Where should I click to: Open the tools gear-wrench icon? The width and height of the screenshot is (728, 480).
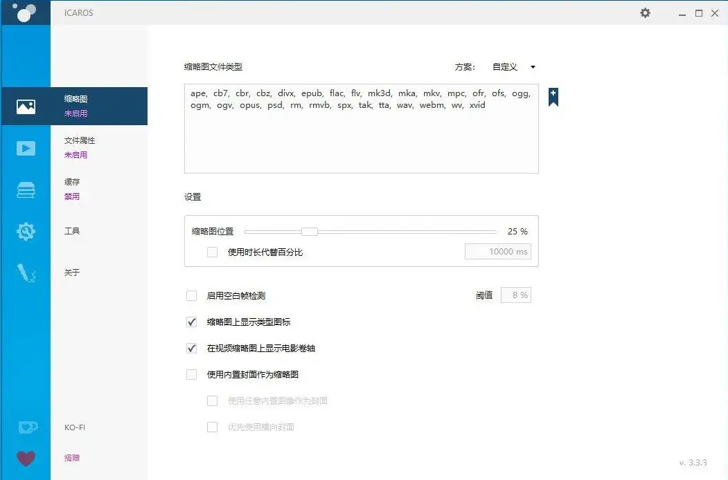coord(26,231)
